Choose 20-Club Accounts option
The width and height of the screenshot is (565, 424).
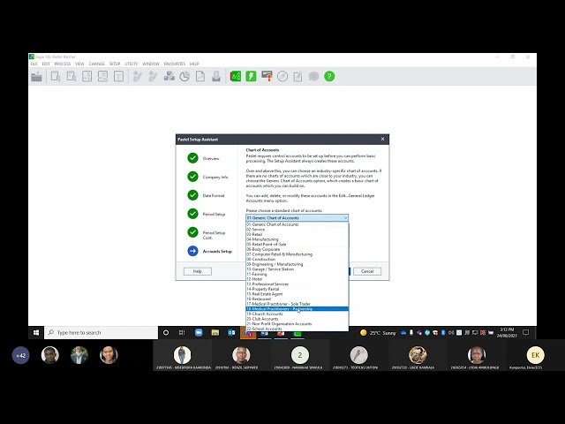point(298,319)
